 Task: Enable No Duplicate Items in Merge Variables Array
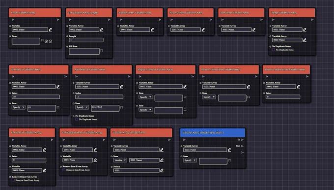tap(274, 50)
